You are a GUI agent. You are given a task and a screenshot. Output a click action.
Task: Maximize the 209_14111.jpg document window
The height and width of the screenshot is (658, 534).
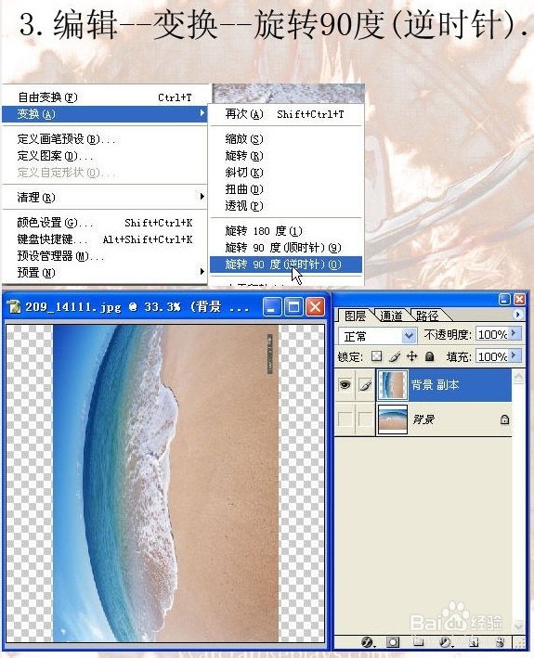pyautogui.click(x=293, y=307)
